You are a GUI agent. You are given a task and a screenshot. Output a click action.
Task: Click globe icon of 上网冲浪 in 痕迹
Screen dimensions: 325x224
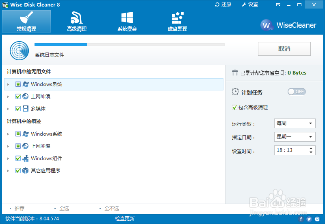pos(25,146)
